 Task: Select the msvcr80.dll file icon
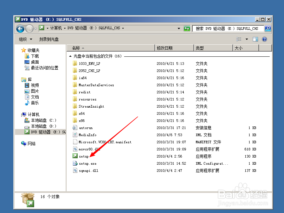[x=75, y=149]
